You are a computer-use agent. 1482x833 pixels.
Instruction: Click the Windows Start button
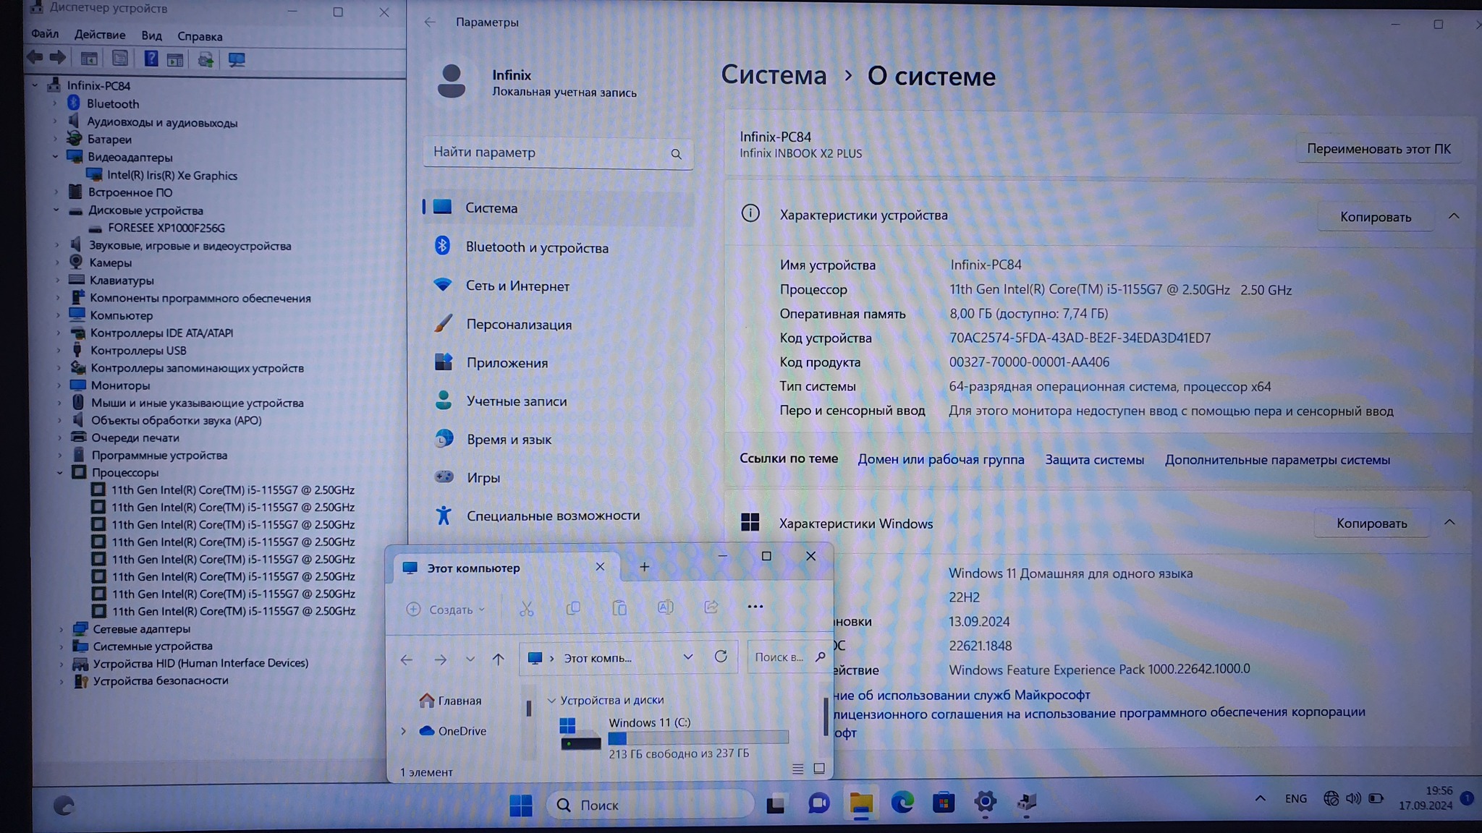click(520, 805)
